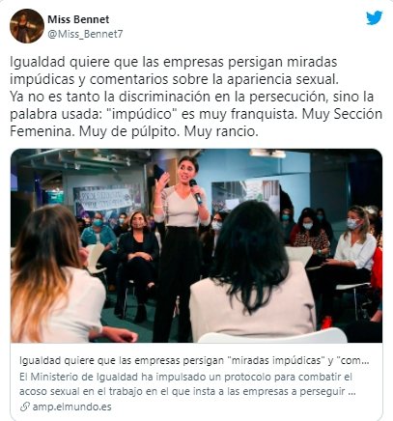Open the article preview photo thumbnail
Screen dimensions: 393x421
(x=196, y=245)
